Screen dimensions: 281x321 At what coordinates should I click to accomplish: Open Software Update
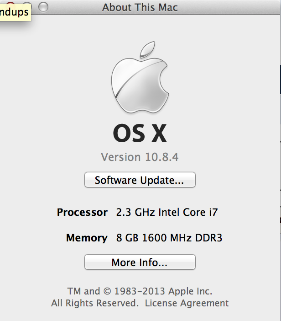[140, 180]
